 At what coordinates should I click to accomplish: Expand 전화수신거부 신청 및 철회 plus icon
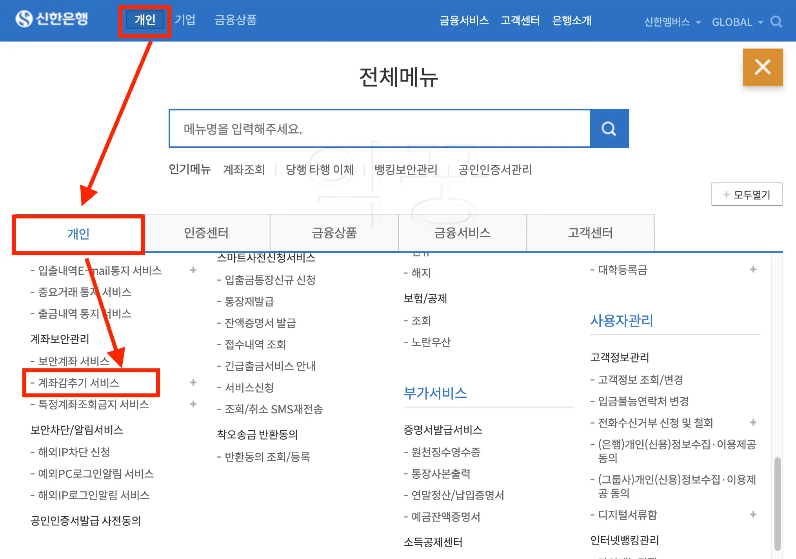tap(753, 422)
